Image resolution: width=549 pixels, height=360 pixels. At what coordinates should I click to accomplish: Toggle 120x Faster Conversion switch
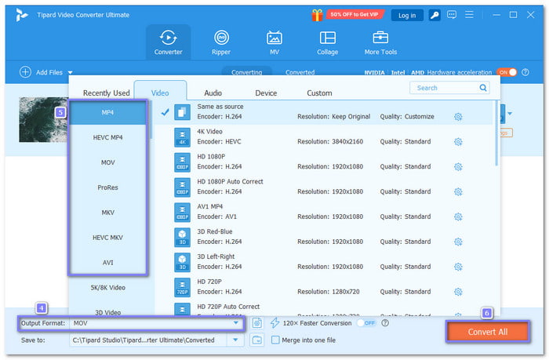click(x=366, y=323)
